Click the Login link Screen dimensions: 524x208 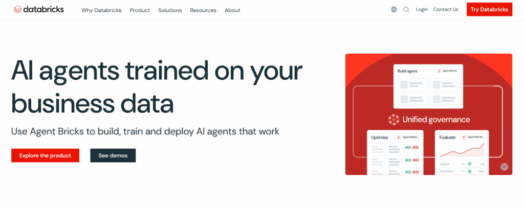(422, 9)
